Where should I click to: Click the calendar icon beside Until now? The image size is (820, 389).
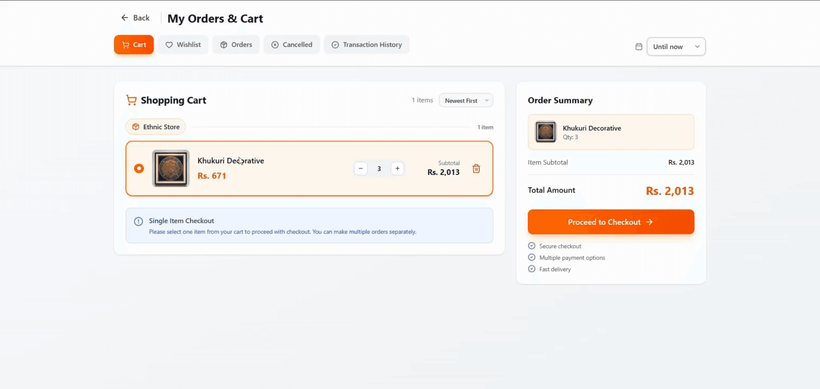pyautogui.click(x=639, y=46)
